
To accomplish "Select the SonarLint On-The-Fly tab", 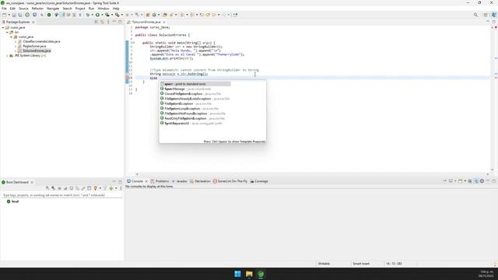I will point(230,181).
